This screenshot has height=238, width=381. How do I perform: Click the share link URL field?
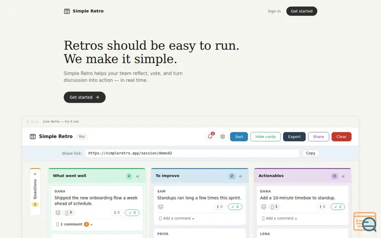pyautogui.click(x=192, y=153)
